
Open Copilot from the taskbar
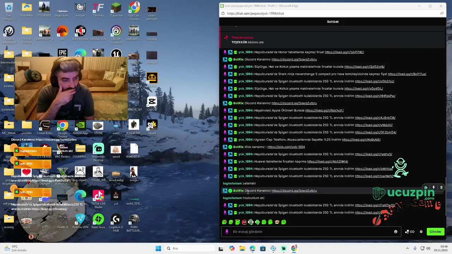pyautogui.click(x=232, y=248)
